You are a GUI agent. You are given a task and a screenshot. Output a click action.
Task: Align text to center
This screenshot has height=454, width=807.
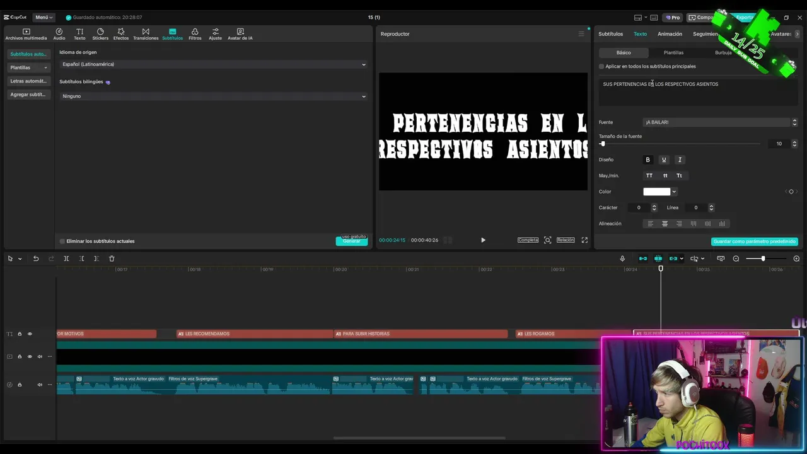(x=665, y=224)
